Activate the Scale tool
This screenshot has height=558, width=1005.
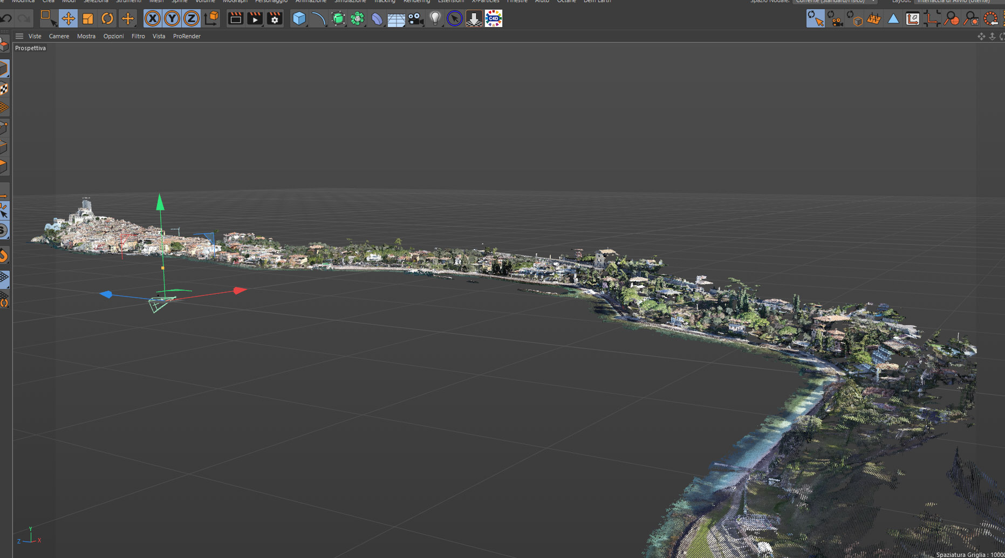[x=88, y=19]
